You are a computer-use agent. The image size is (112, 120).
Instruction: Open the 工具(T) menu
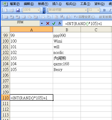coord(85,4)
